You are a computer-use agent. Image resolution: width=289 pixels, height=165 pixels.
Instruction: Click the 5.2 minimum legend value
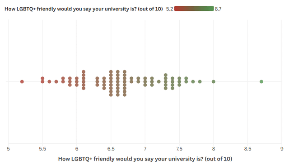coord(169,9)
